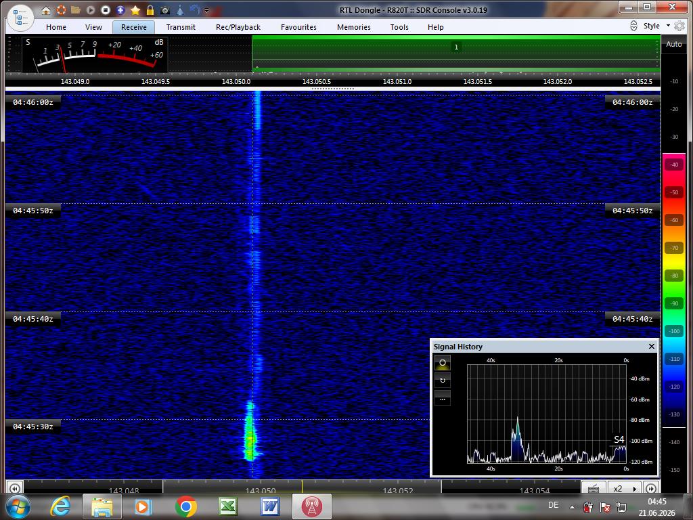Open Windows Media Player from the taskbar

click(143, 506)
